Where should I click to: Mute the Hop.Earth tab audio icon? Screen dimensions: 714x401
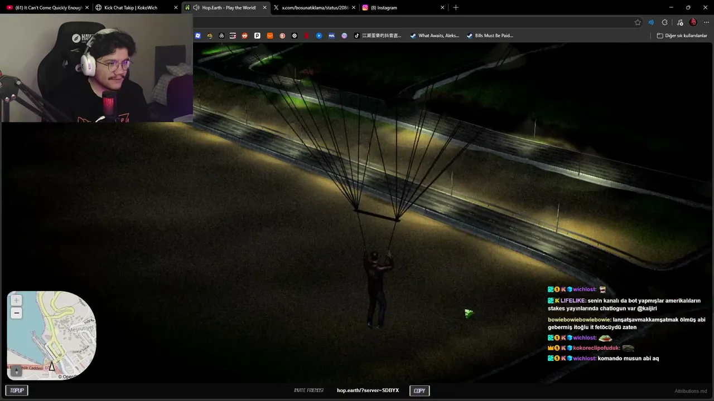(x=196, y=8)
